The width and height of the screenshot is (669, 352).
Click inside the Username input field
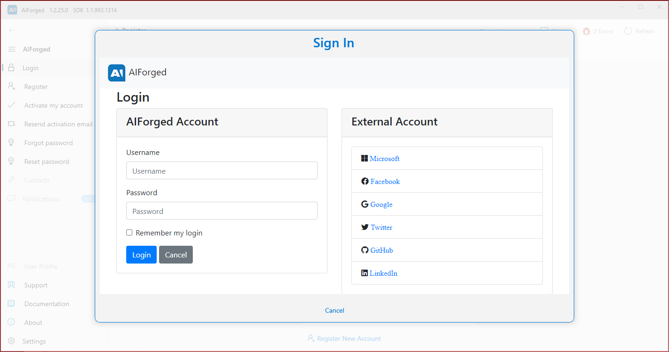coord(222,170)
